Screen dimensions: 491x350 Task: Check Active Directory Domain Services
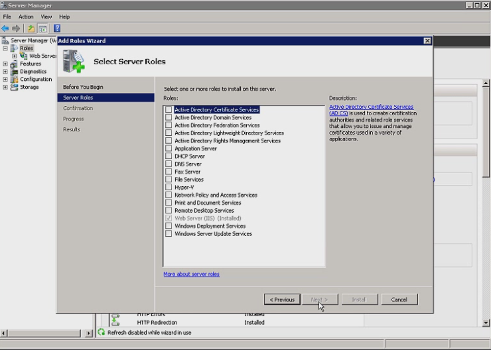click(169, 117)
